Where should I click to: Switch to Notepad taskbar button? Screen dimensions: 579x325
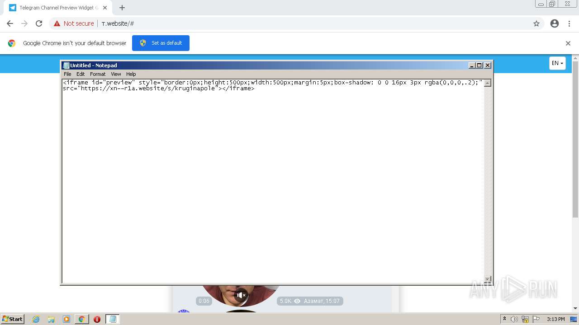click(x=113, y=319)
